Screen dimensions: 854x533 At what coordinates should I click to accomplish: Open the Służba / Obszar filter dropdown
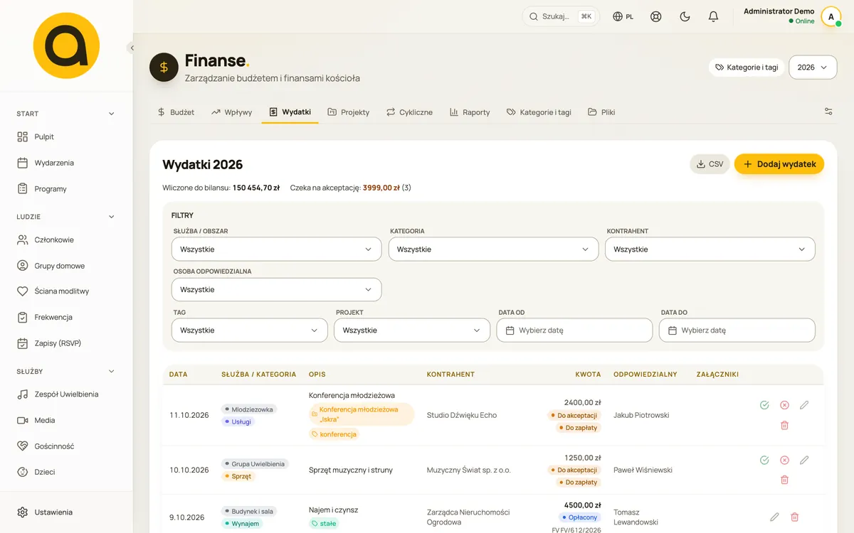(x=277, y=249)
